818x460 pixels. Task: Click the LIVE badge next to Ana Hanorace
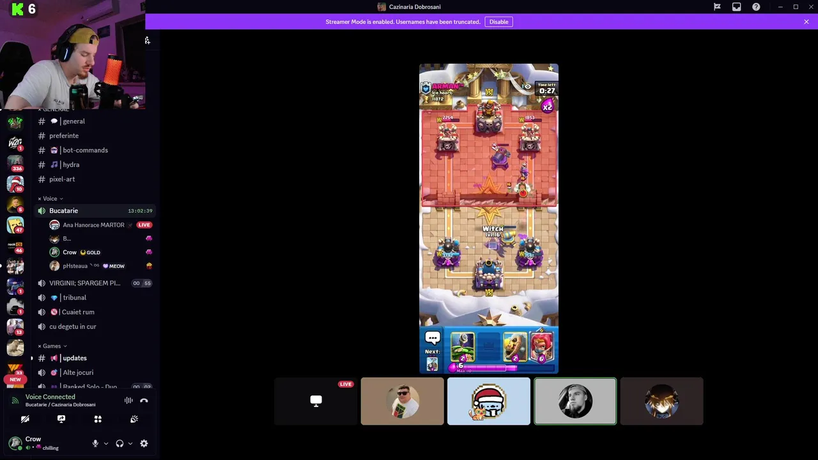coord(144,225)
